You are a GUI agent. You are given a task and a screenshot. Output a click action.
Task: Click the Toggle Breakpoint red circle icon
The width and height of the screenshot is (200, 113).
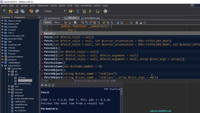point(127,23)
